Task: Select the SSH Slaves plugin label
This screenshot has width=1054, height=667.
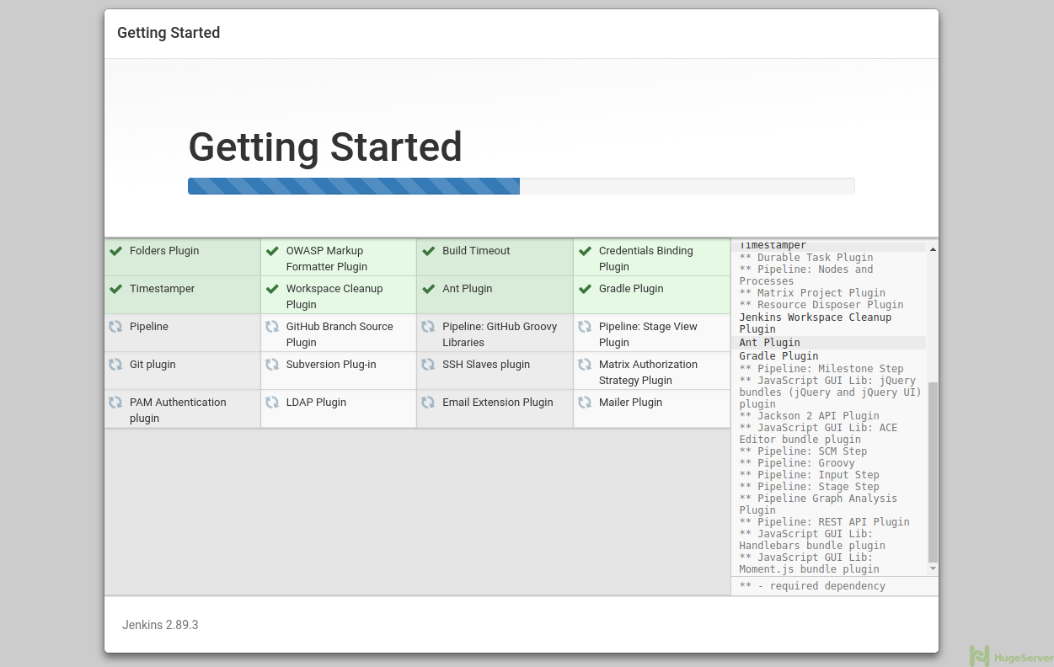Action: (486, 365)
